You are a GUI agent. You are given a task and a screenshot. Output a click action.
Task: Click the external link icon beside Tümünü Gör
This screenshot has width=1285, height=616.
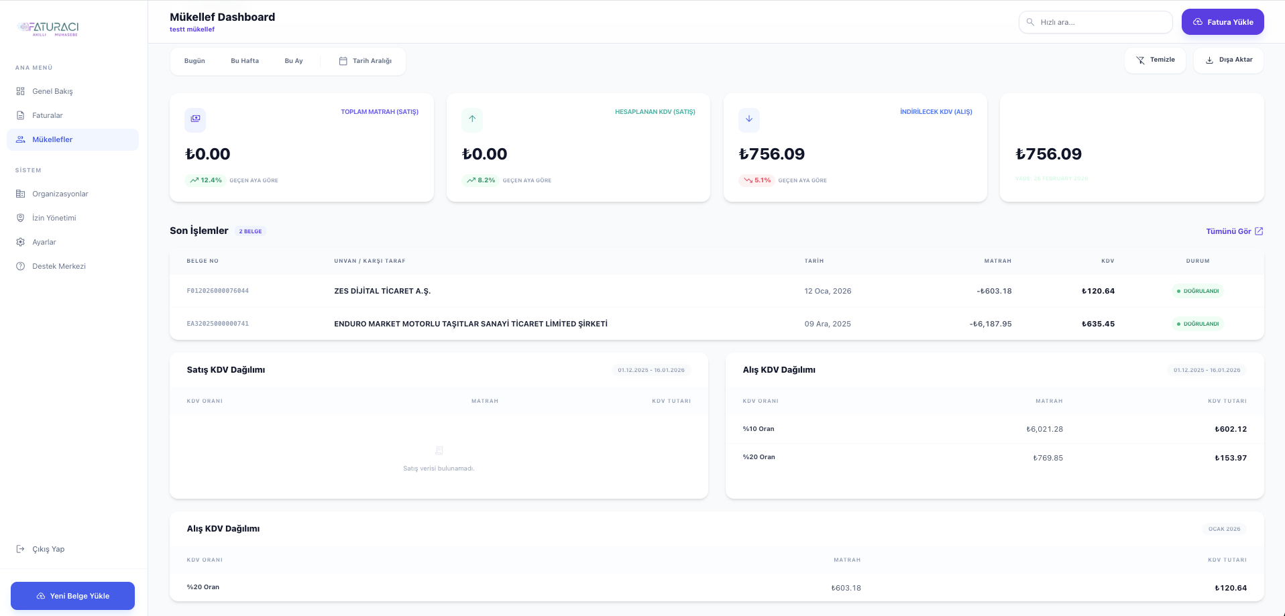click(1259, 231)
